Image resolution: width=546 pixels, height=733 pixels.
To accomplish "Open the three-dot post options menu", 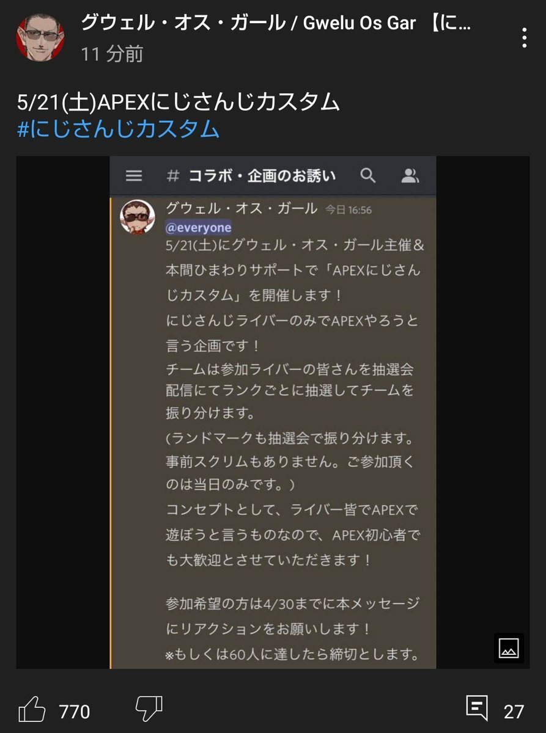I will click(x=524, y=37).
